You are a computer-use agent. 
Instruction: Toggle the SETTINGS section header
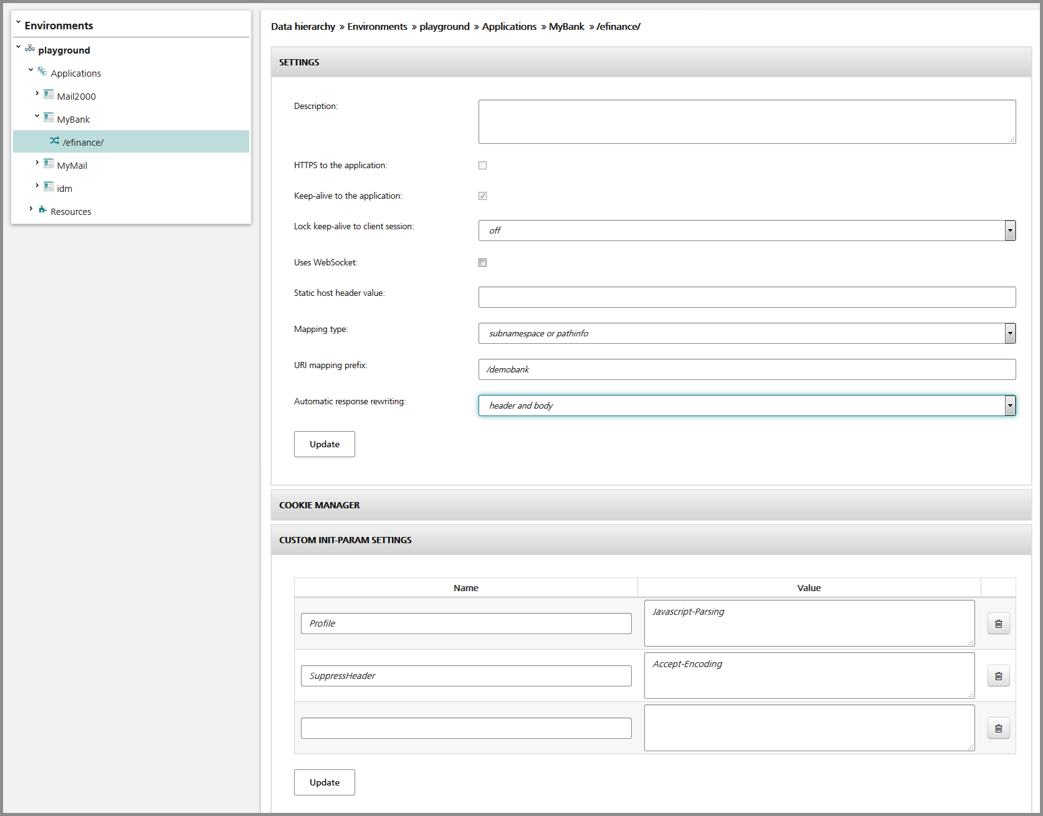[651, 62]
